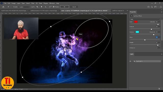
Task: Open the workspace switcher icon
Action: pyautogui.click(x=156, y=7)
